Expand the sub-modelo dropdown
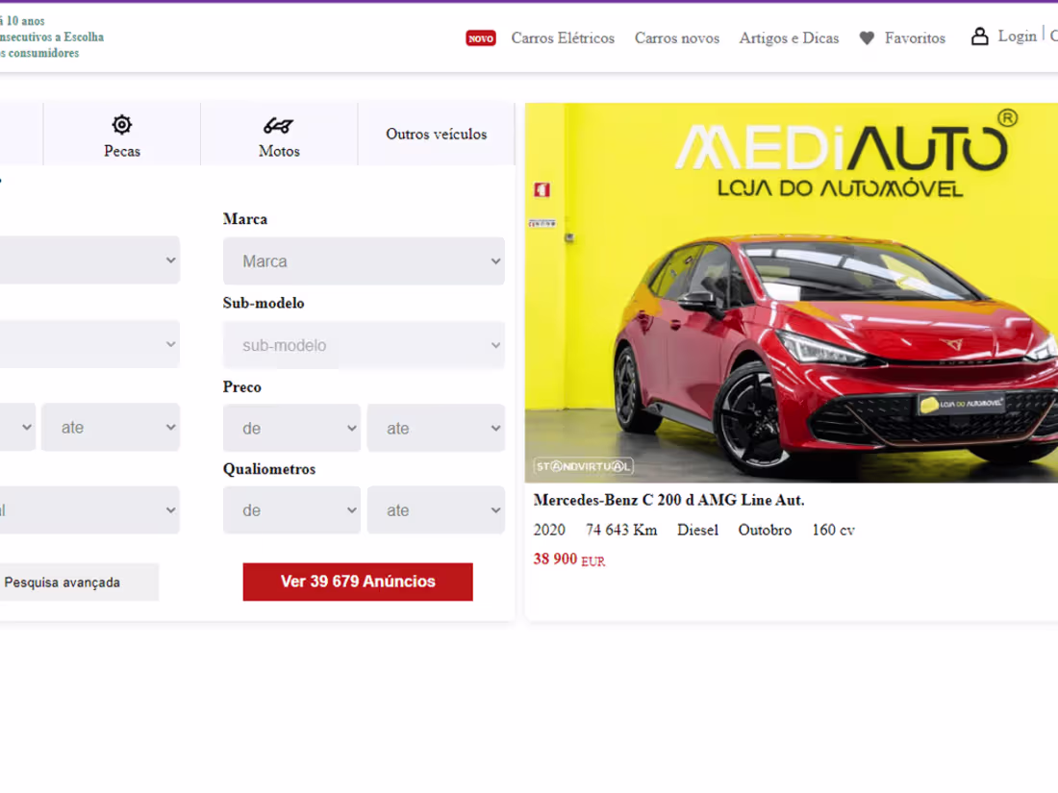The height and width of the screenshot is (793, 1058). [364, 345]
